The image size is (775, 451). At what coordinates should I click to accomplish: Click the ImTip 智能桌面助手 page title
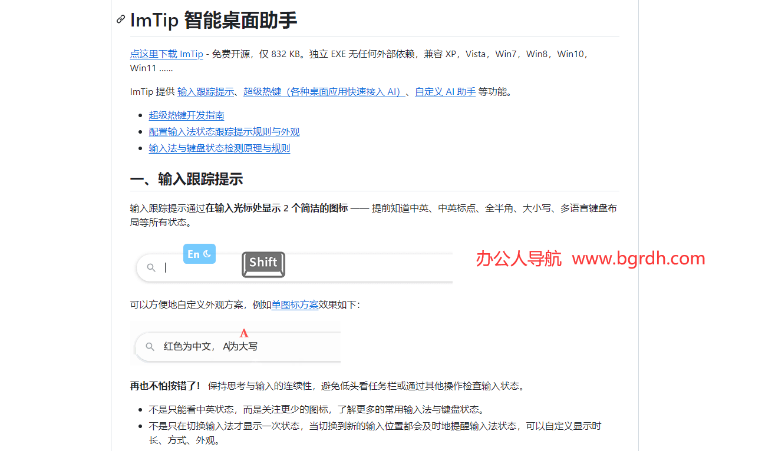(213, 20)
